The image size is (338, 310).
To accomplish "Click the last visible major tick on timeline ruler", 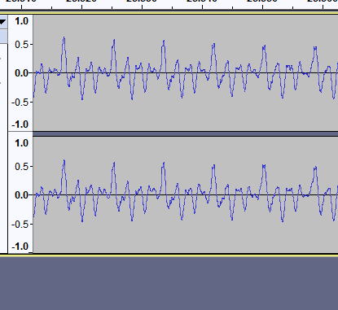I will 323,7.
